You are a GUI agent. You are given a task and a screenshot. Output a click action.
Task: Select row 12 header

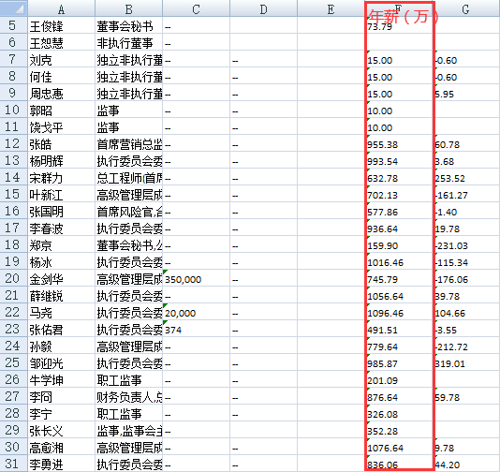14,143
